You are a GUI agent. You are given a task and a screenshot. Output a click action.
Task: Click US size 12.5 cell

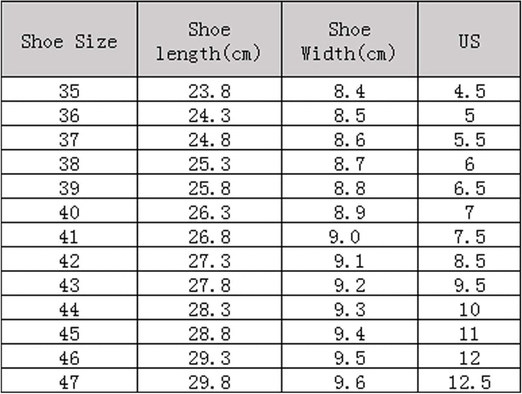[469, 382]
